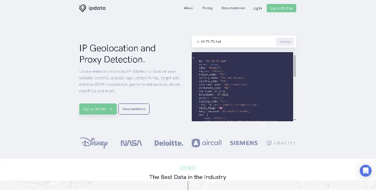
Task: Click the Deloitte logo
Action: (x=168, y=143)
